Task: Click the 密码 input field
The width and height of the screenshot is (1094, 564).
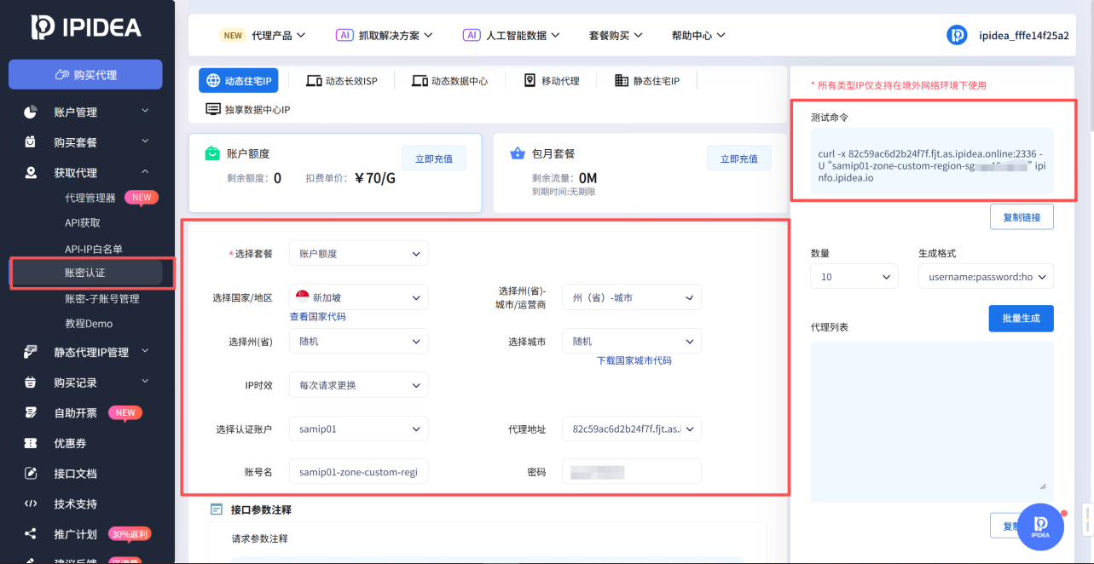Action: pyautogui.click(x=631, y=471)
